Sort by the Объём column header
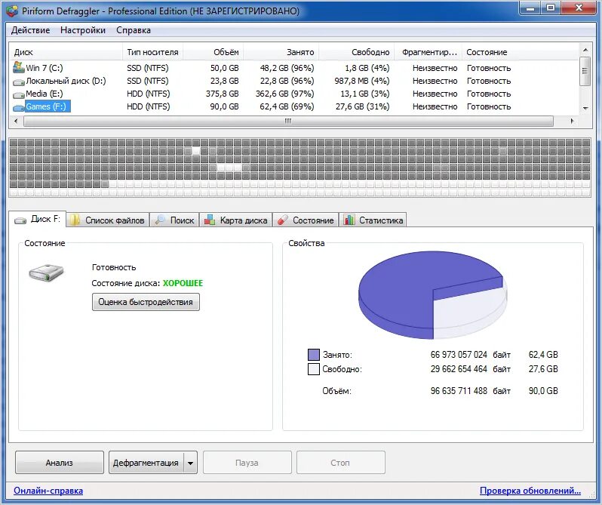The image size is (602, 505). click(x=213, y=52)
